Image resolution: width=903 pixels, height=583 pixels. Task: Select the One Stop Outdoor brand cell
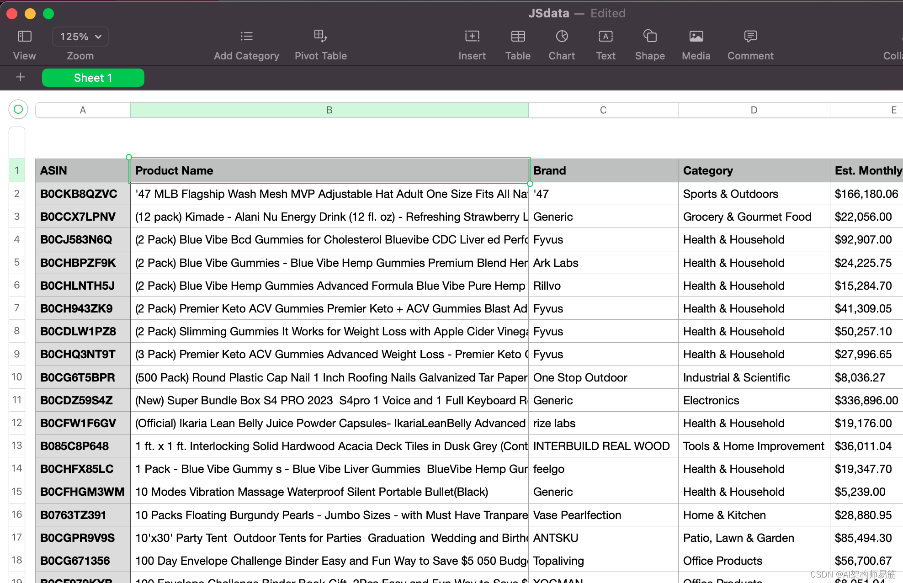point(603,377)
